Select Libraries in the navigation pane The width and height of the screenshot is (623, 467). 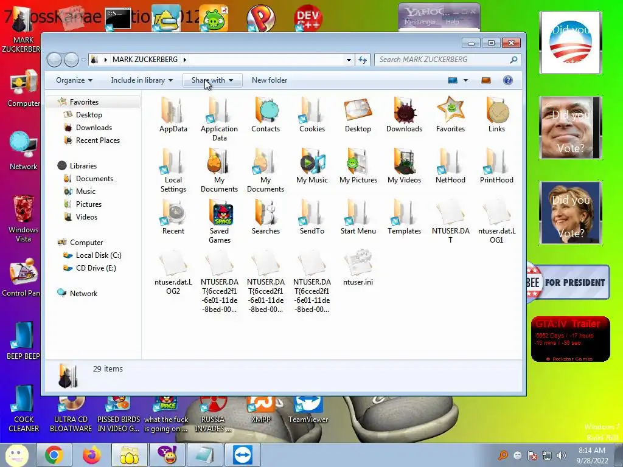83,165
